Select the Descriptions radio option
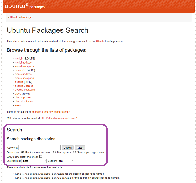 [54, 152]
